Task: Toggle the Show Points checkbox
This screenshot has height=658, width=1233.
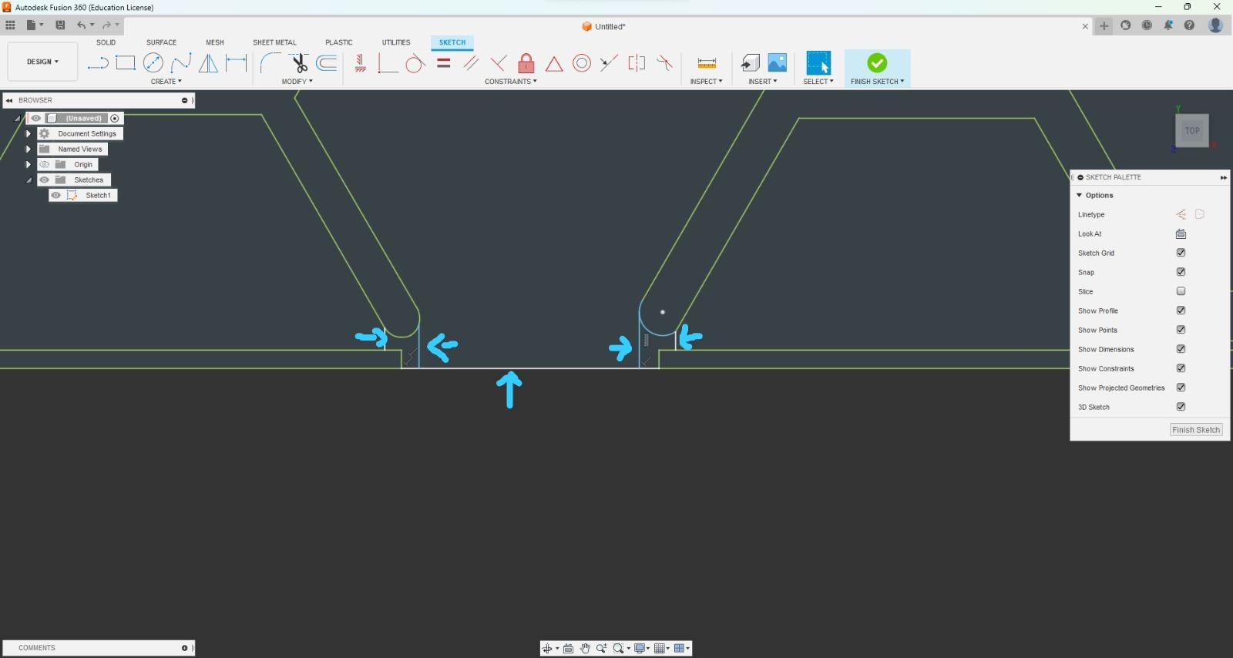Action: tap(1181, 330)
